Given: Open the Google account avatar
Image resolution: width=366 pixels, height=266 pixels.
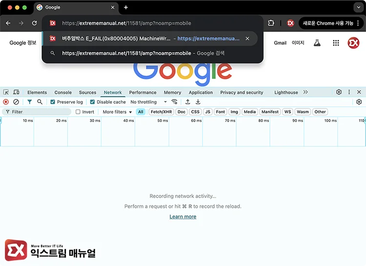Looking at the screenshot, I should click(x=353, y=43).
